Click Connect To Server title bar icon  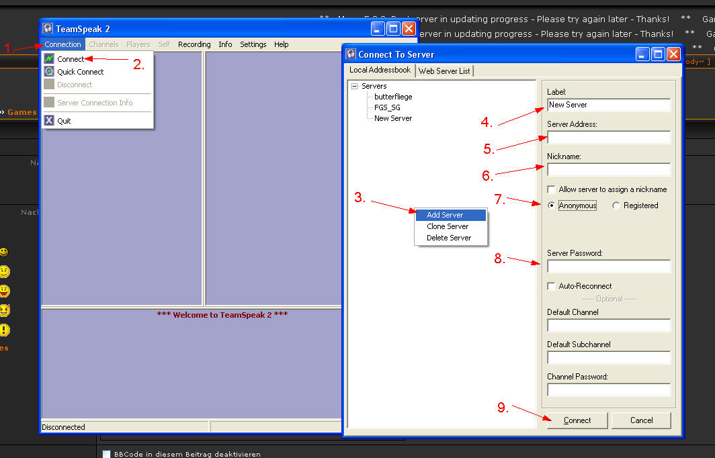(351, 54)
